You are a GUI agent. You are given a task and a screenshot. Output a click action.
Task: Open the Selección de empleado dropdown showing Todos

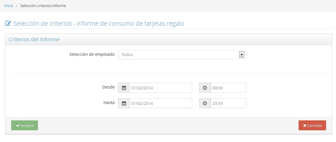[178, 55]
